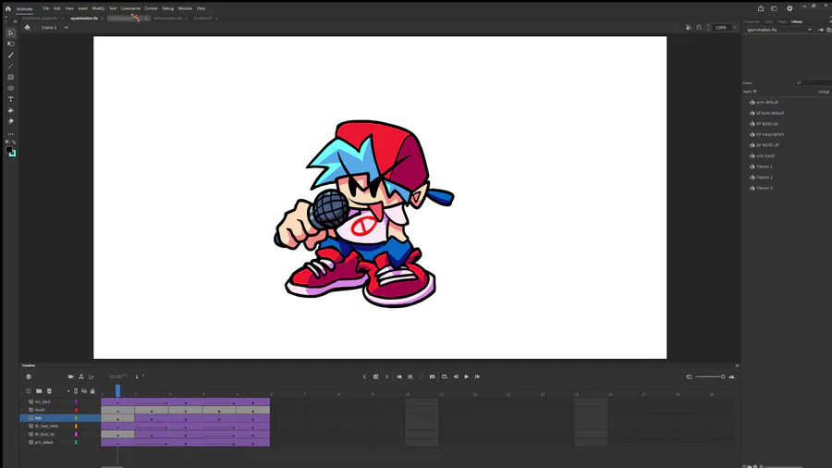Image resolution: width=832 pixels, height=468 pixels.
Task: Open the extra tools ellipsis menu
Action: point(10,134)
